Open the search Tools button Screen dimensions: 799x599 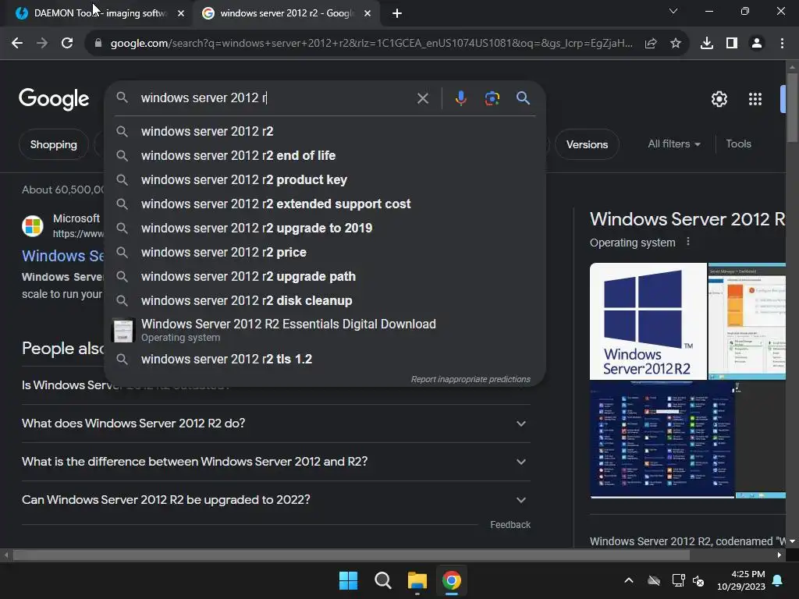click(738, 144)
